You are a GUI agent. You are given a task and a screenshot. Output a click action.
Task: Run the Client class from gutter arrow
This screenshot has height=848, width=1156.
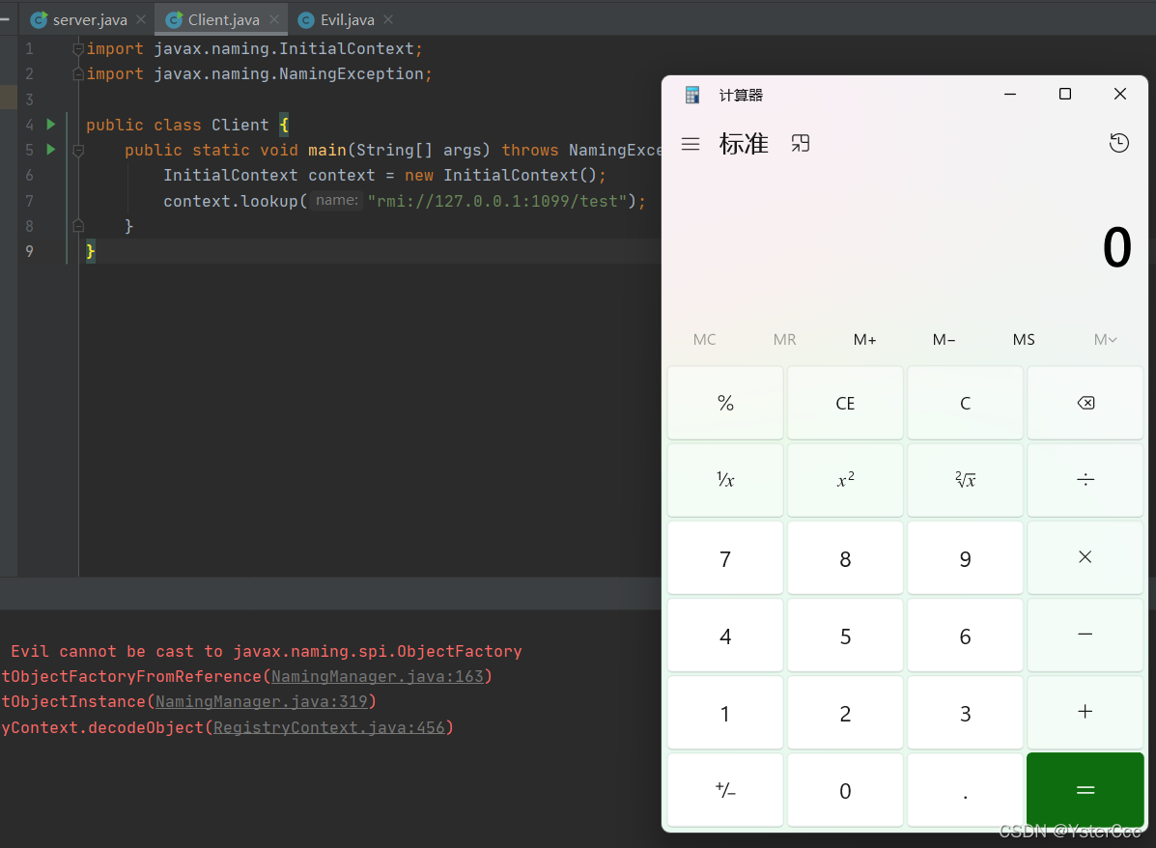pyautogui.click(x=51, y=124)
